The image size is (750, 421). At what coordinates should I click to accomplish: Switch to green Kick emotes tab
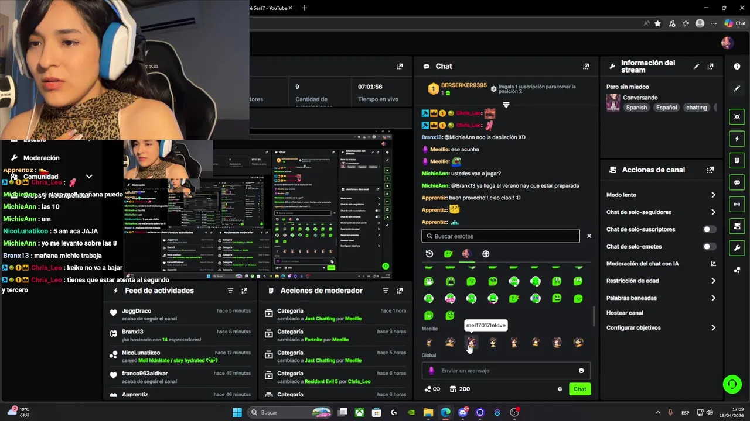pos(448,254)
